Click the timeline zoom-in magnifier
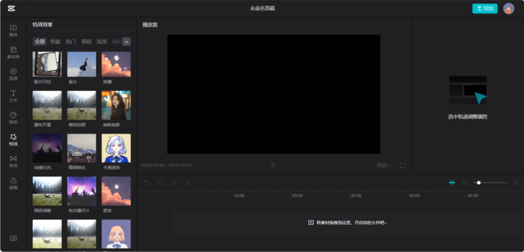The image size is (524, 252). (x=516, y=183)
